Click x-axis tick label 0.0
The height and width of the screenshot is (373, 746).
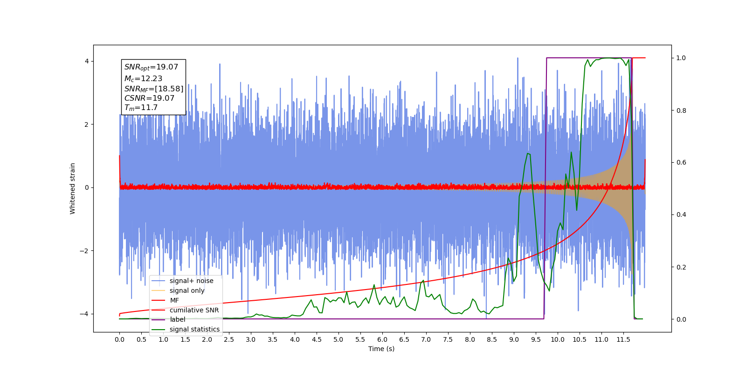119,339
